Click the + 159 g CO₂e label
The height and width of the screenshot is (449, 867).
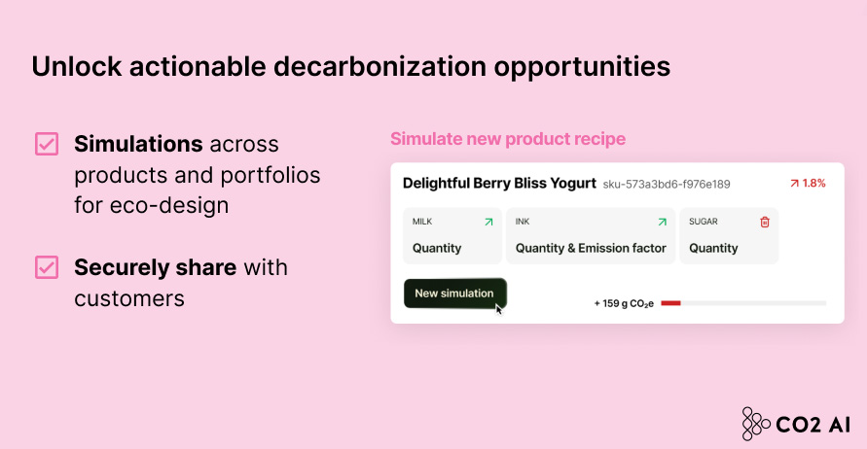point(624,303)
